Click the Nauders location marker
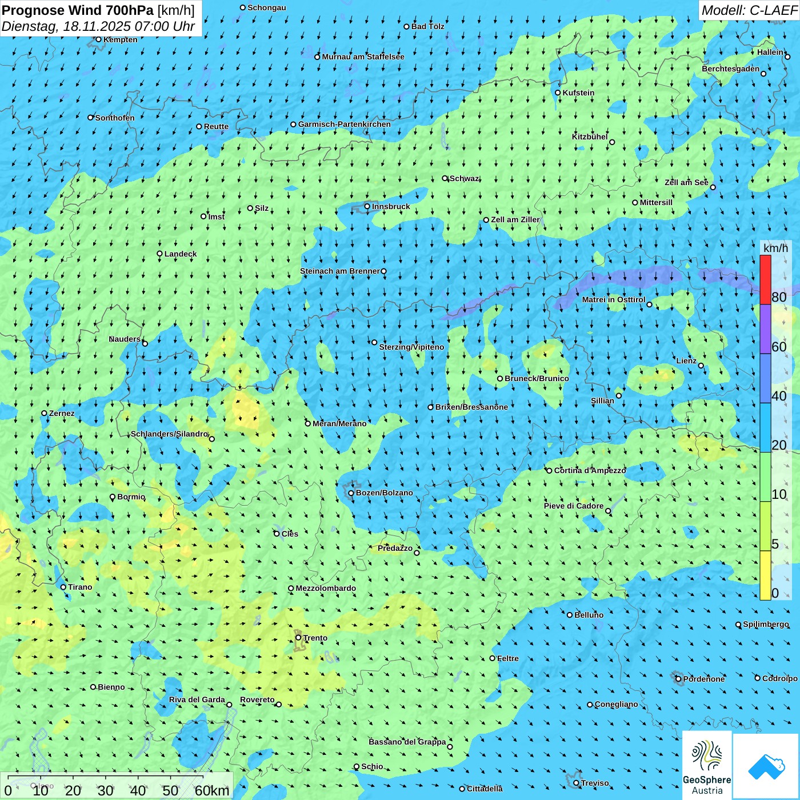800x800 pixels. click(x=145, y=343)
